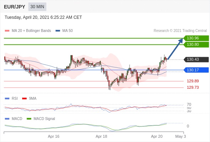
Task: Click the 129.73 red support label
Action: coord(193,87)
